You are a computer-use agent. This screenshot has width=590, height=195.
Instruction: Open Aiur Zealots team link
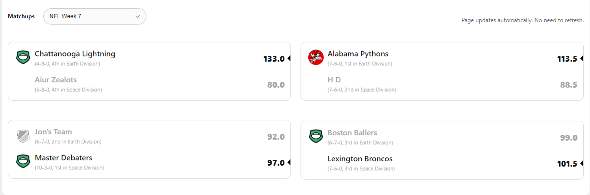click(x=55, y=80)
